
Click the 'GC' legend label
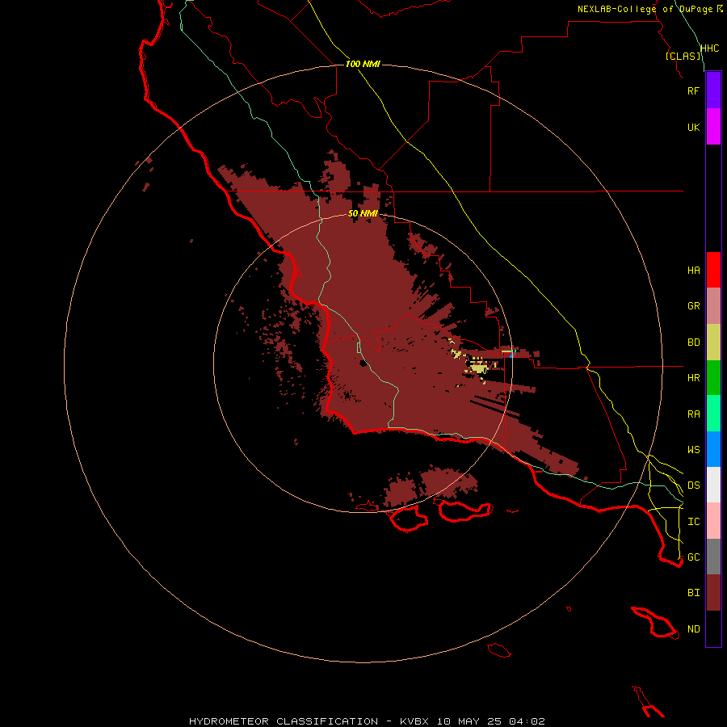(693, 557)
